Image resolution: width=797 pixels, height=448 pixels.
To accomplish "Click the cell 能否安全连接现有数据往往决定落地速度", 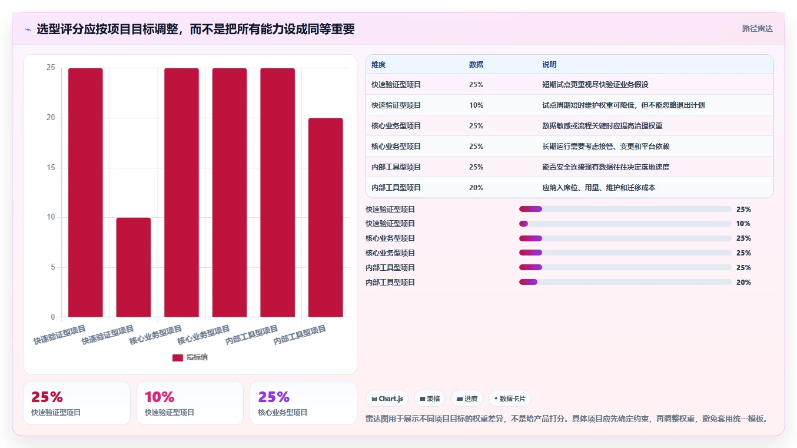I will pos(606,167).
